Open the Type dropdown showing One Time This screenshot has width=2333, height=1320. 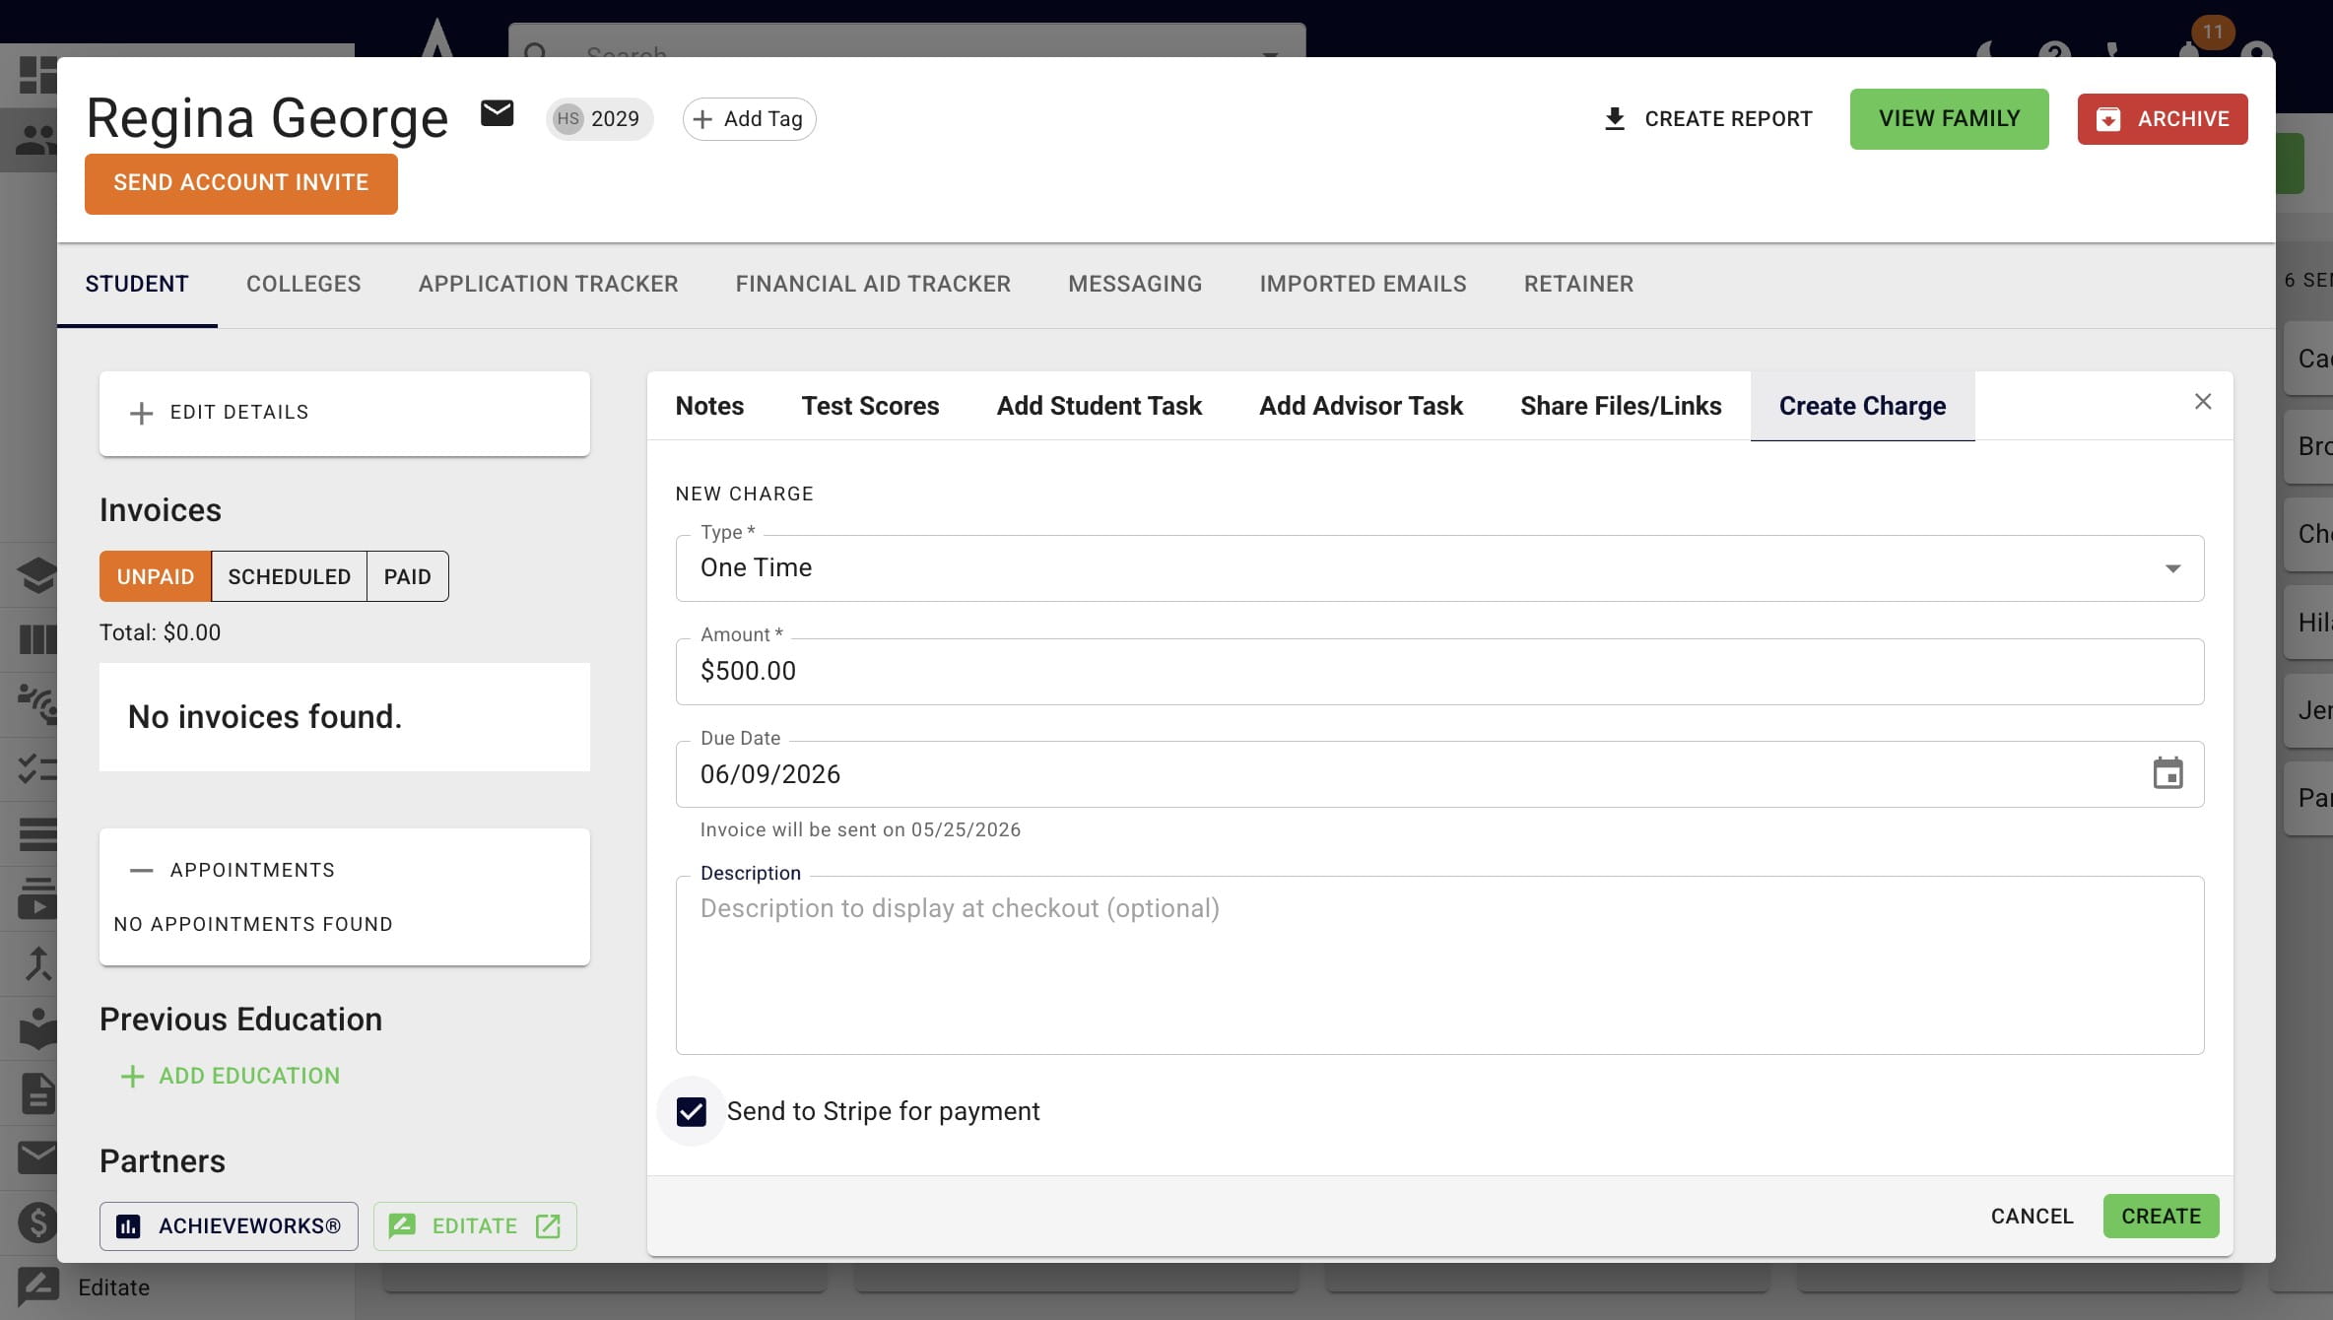click(1439, 568)
